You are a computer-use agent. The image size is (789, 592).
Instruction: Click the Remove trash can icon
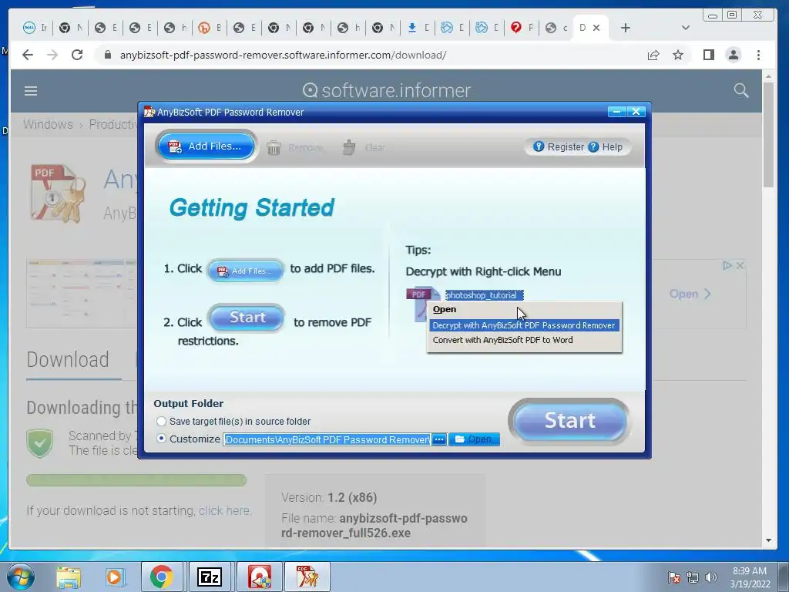(274, 147)
